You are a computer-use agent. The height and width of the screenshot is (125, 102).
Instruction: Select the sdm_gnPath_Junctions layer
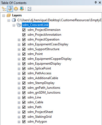(x=44, y=88)
